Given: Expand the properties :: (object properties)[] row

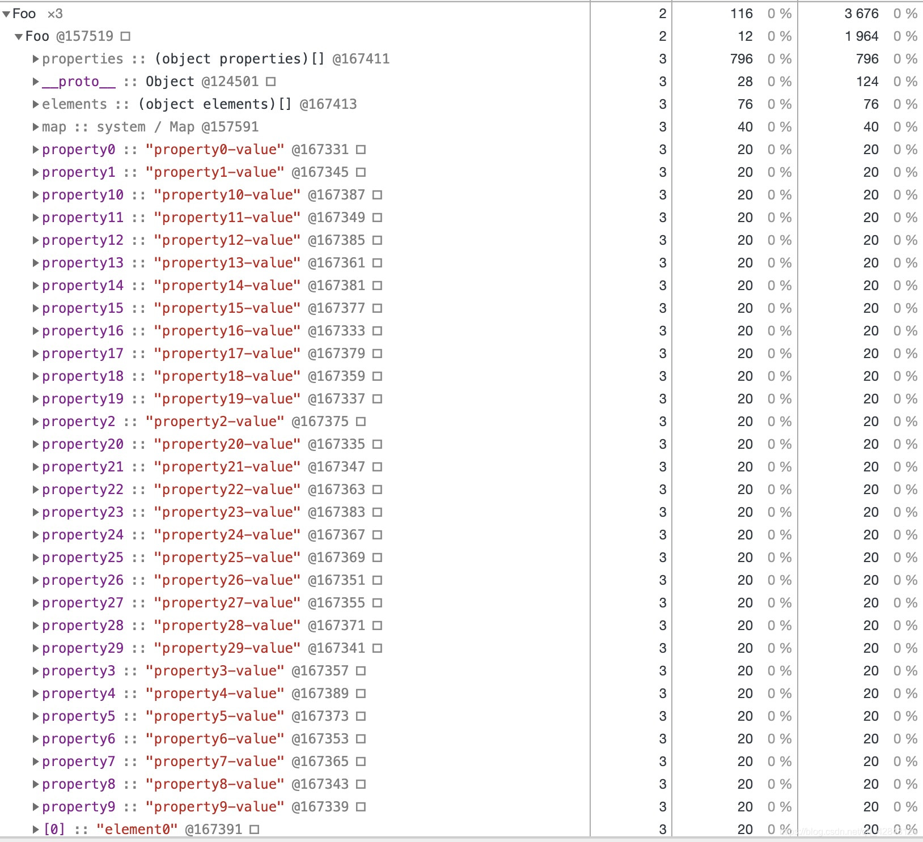Looking at the screenshot, I should [x=36, y=59].
